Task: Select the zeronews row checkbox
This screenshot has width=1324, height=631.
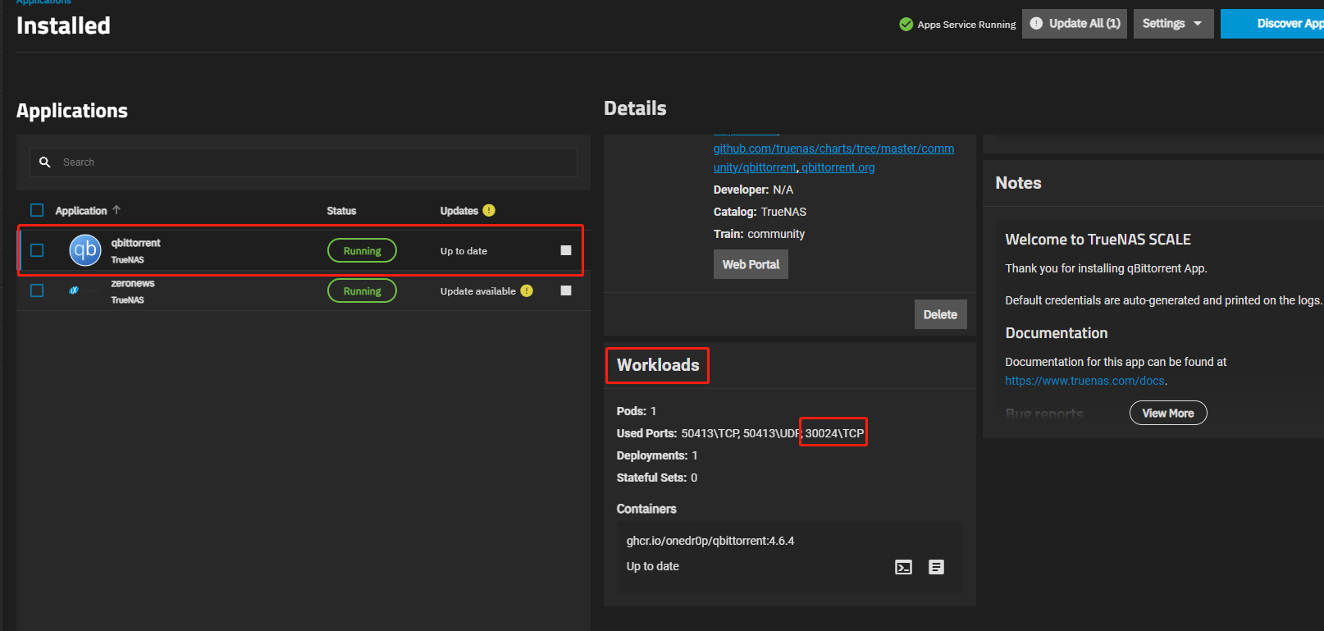Action: 37,290
